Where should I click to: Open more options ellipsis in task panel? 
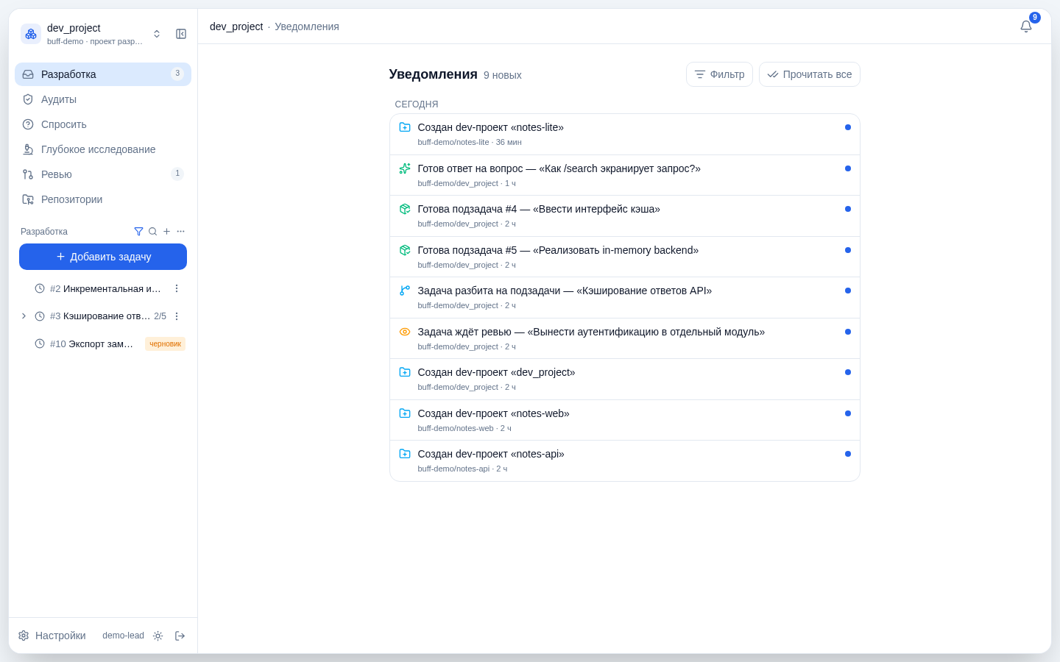pyautogui.click(x=180, y=232)
